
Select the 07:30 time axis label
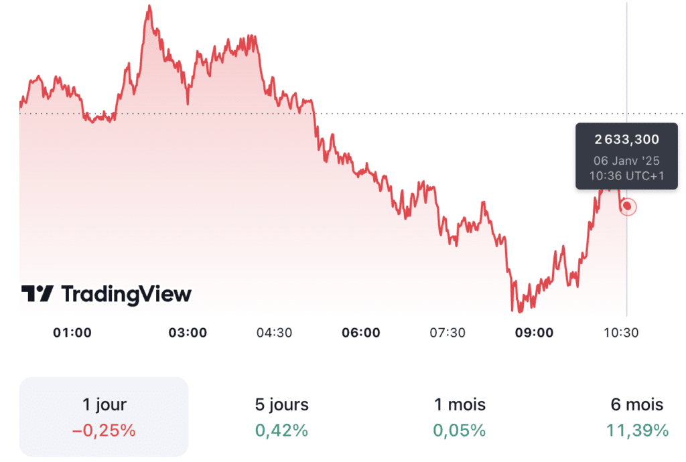point(447,333)
